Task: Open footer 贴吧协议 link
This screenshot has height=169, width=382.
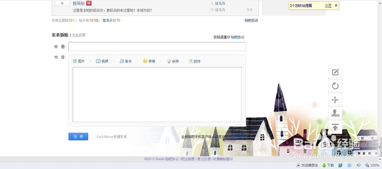Action: 172,159
